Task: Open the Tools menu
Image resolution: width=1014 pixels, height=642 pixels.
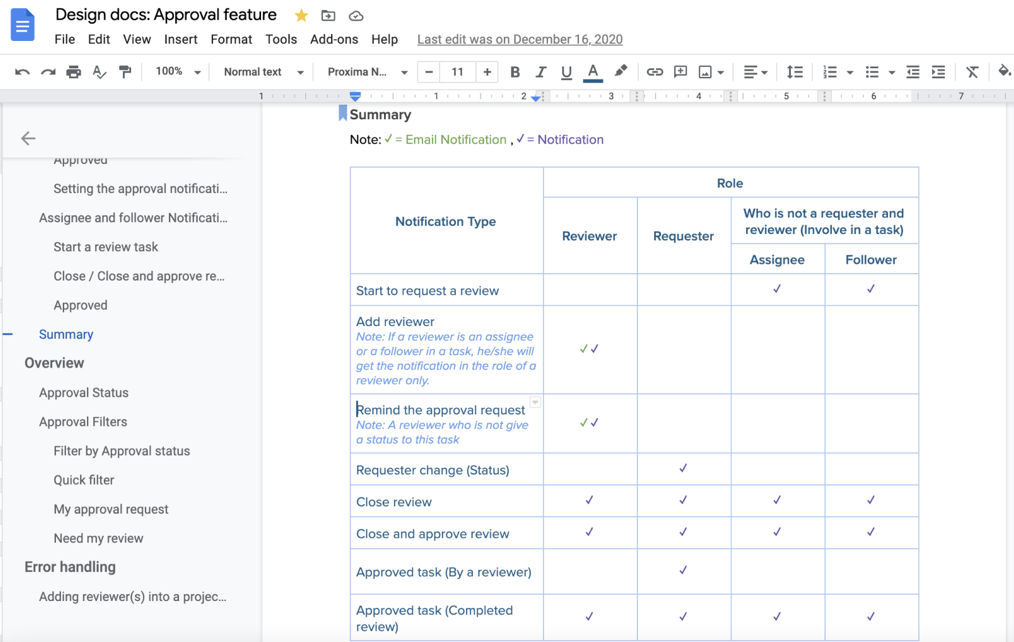Action: pos(281,39)
